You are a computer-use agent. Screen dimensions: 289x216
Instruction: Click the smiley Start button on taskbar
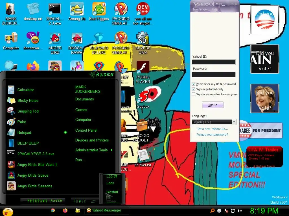[x=8, y=211]
